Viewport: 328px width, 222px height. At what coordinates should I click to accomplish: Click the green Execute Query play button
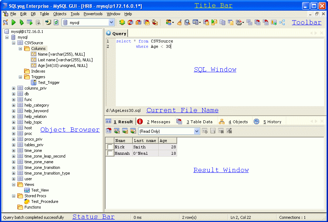click(x=13, y=22)
